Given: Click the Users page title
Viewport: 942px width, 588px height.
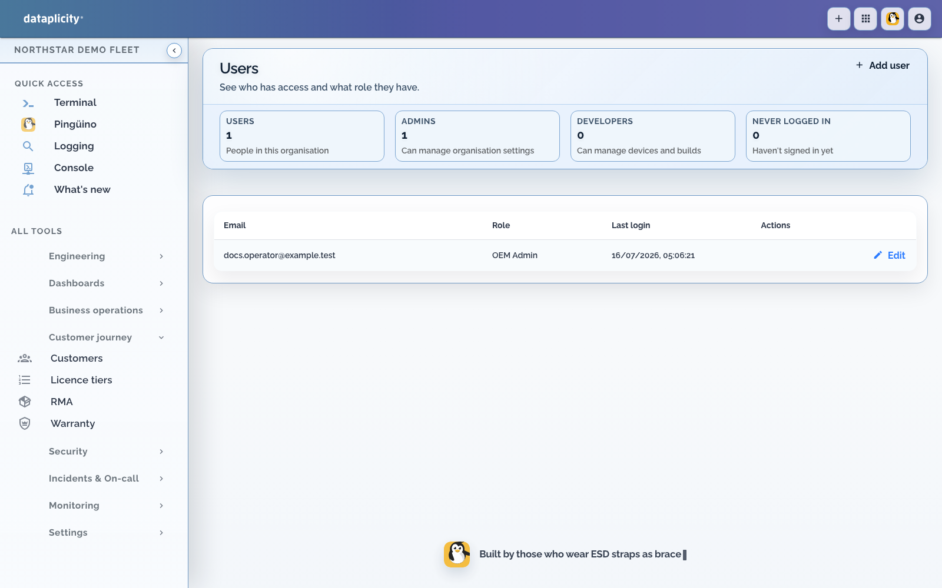Looking at the screenshot, I should click(239, 69).
